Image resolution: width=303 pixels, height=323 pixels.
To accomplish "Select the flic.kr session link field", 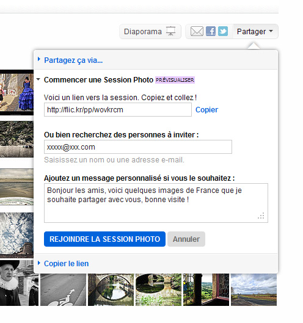I will 118,110.
